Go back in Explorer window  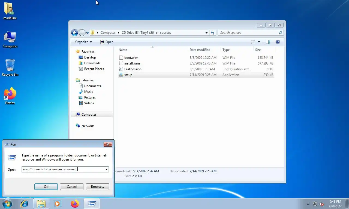pyautogui.click(x=74, y=33)
